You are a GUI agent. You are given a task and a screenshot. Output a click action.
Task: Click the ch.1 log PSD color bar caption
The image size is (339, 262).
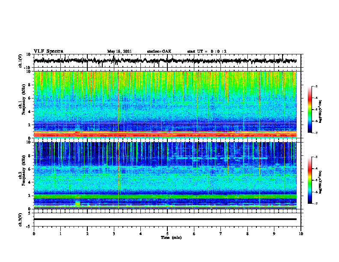(321, 111)
